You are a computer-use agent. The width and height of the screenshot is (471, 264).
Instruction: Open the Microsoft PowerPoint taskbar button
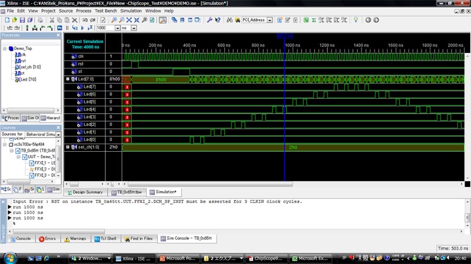178,258
